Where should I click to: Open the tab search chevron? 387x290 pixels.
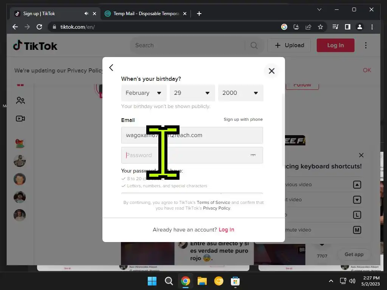(x=319, y=9)
